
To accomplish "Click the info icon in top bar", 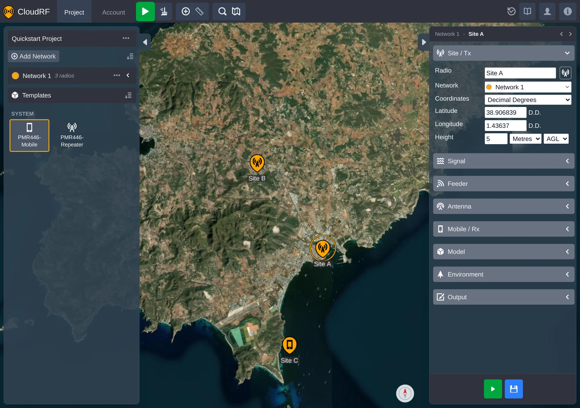I will pyautogui.click(x=568, y=11).
